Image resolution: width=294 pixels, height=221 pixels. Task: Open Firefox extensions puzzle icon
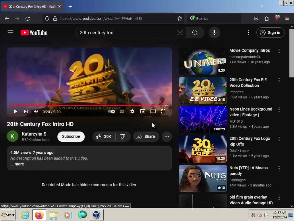click(x=266, y=18)
